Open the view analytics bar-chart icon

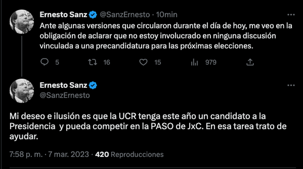[x=194, y=62]
